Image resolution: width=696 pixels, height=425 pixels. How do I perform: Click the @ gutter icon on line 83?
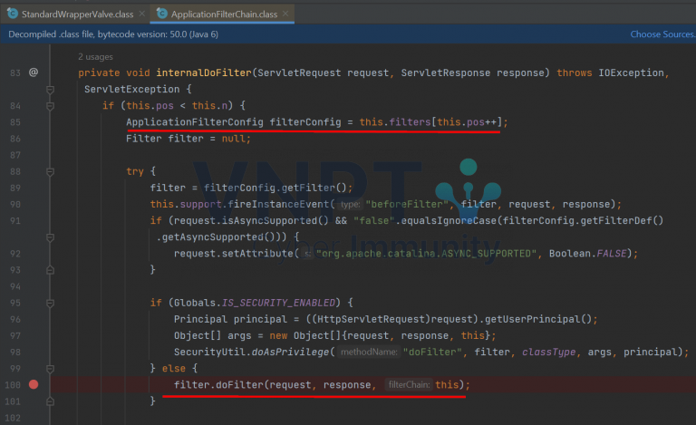tap(34, 72)
